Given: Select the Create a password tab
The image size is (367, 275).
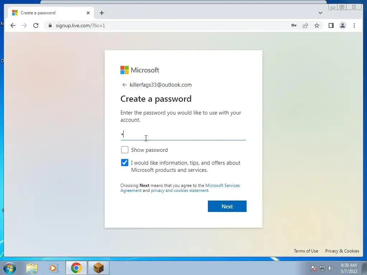Looking at the screenshot, I should [x=51, y=13].
